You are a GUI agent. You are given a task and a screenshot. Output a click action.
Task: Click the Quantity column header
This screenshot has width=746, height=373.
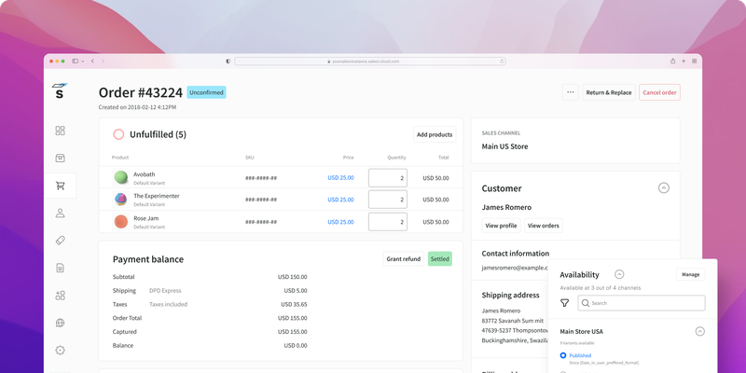[396, 158]
